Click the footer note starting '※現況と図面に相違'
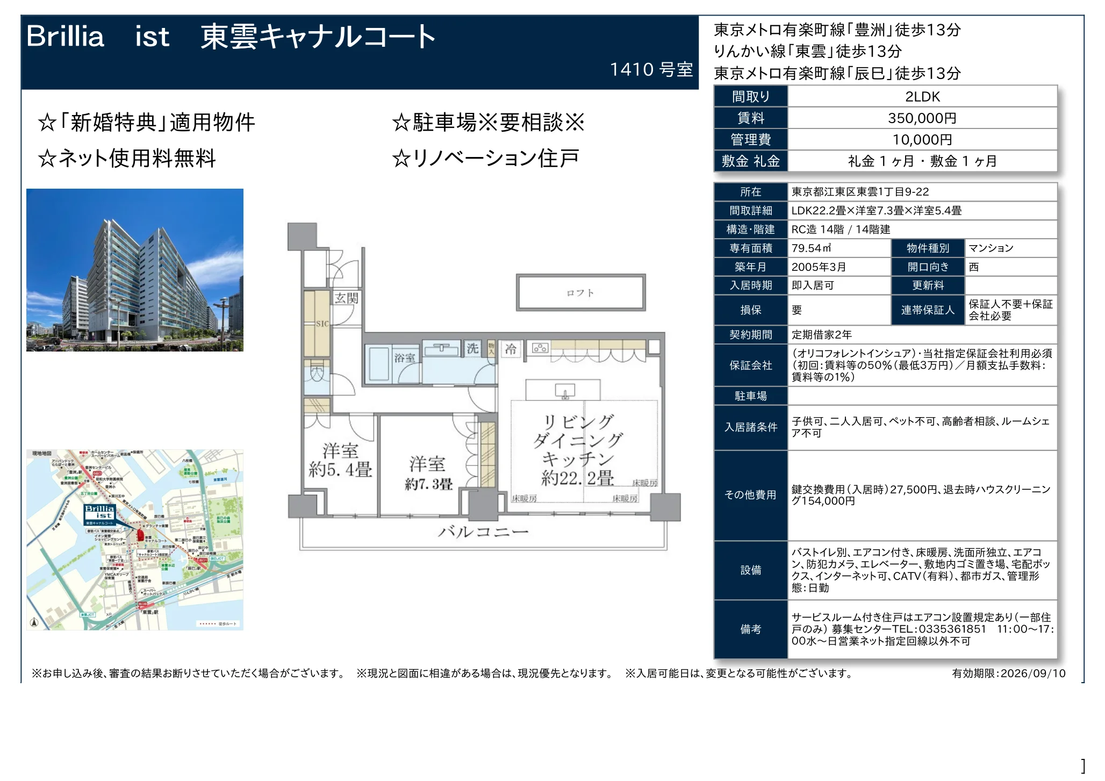This screenshot has height=781, width=1105. tap(484, 673)
